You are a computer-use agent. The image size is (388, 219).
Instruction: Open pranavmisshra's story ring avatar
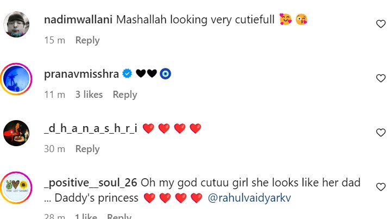[16, 79]
